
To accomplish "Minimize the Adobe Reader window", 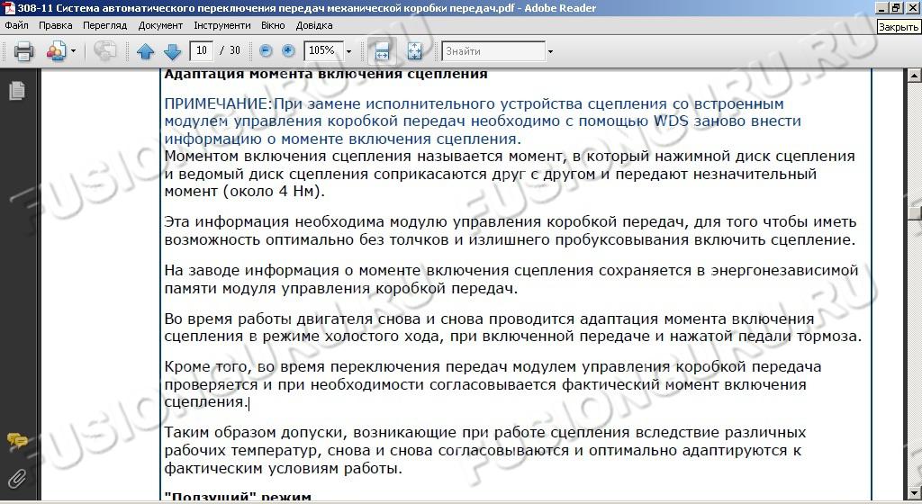I will [881, 7].
